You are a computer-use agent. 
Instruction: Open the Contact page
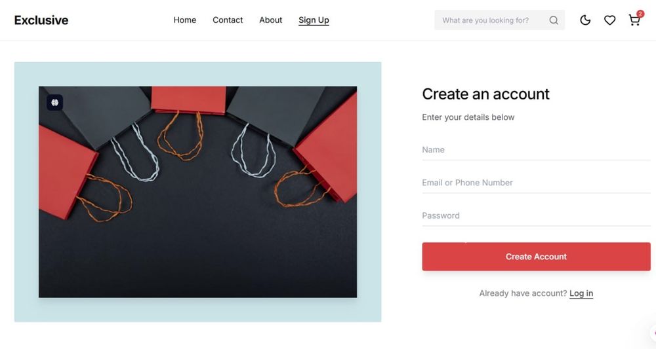[228, 20]
